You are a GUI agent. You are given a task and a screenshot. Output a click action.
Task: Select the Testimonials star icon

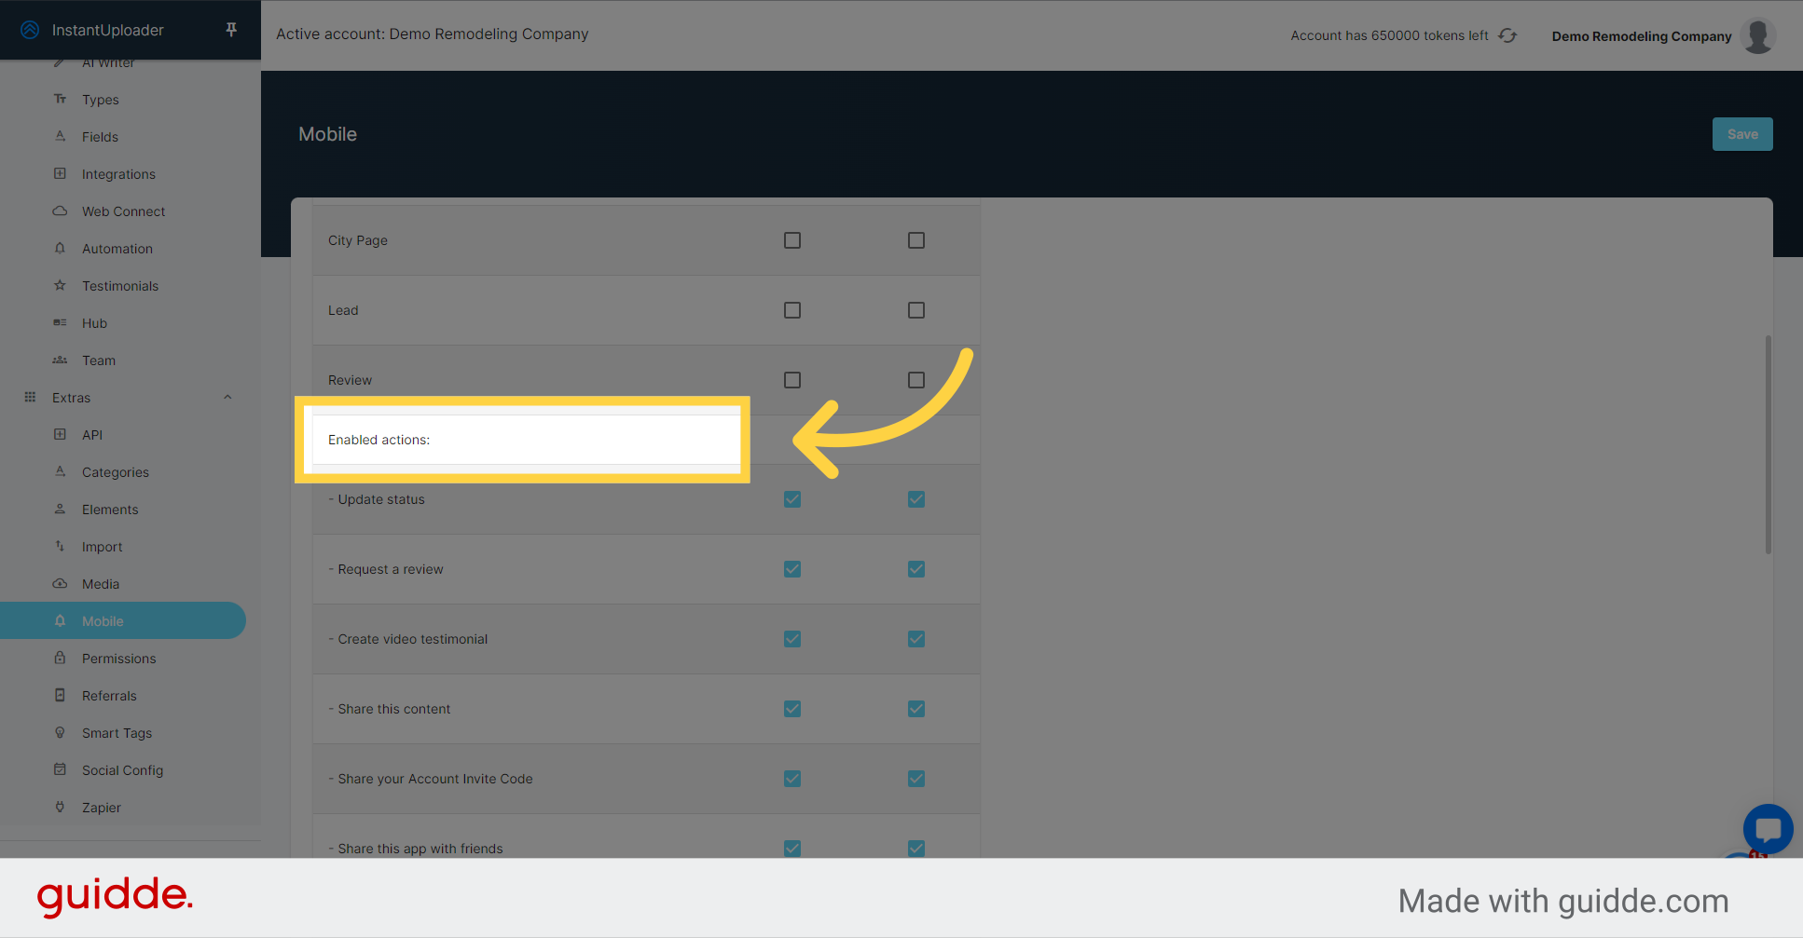point(60,285)
